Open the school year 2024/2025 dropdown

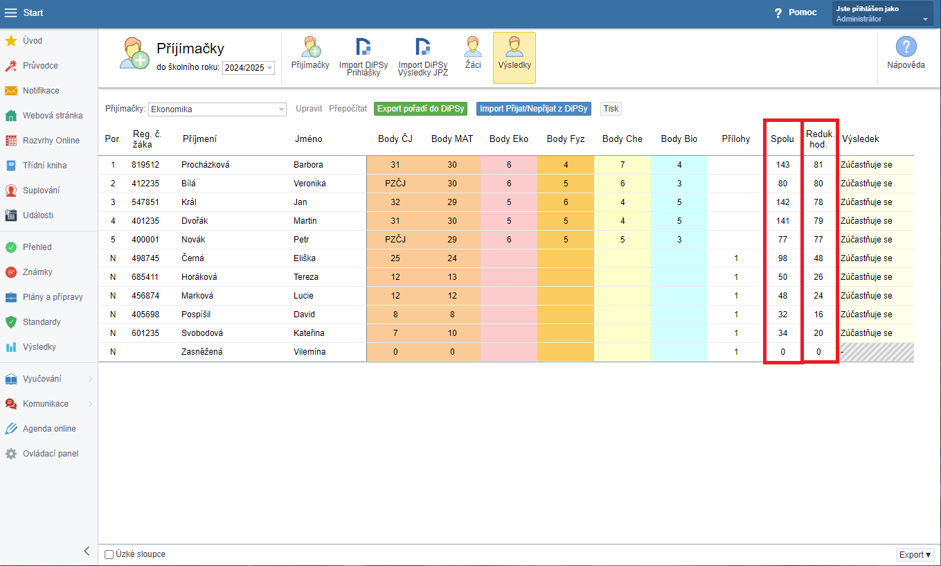(x=249, y=68)
